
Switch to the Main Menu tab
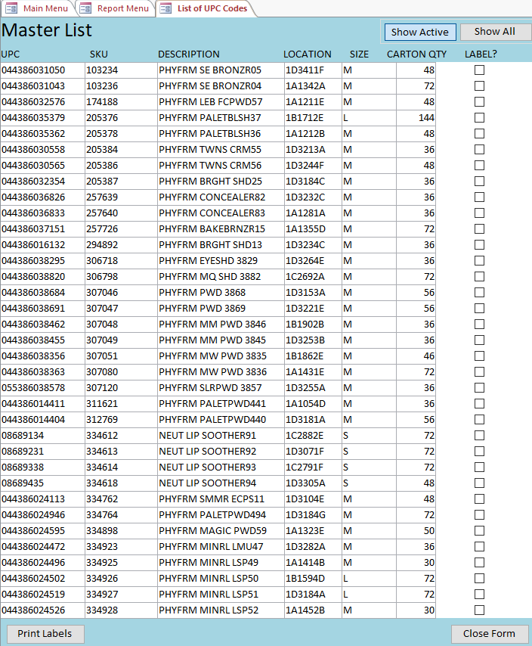pos(45,8)
